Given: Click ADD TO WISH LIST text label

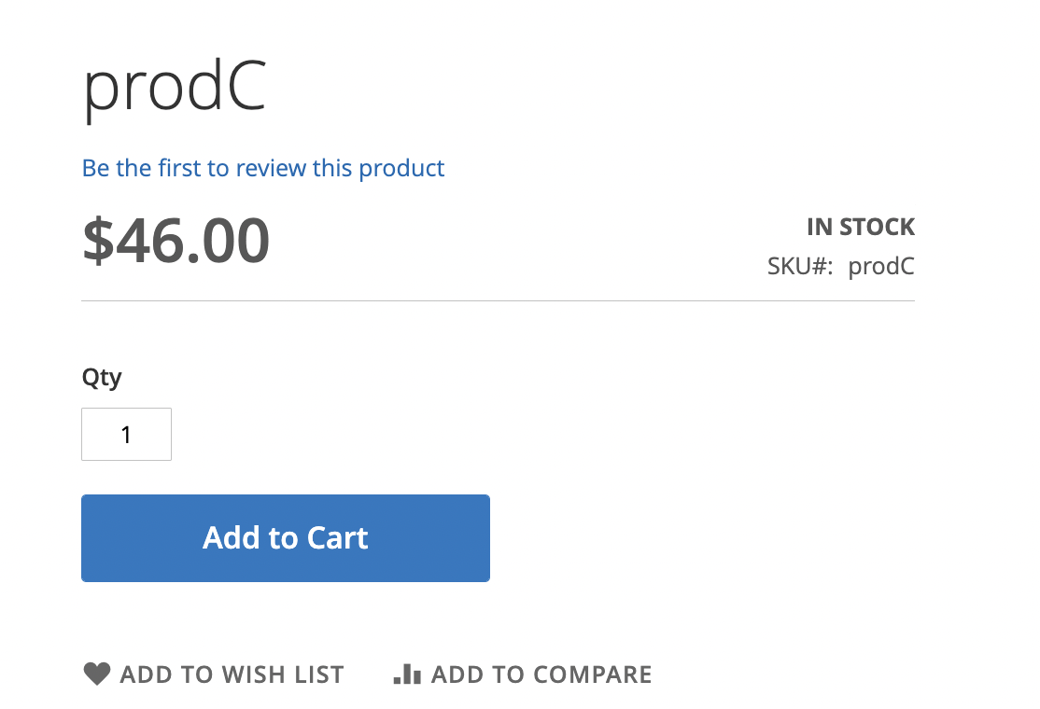Looking at the screenshot, I should (x=232, y=673).
